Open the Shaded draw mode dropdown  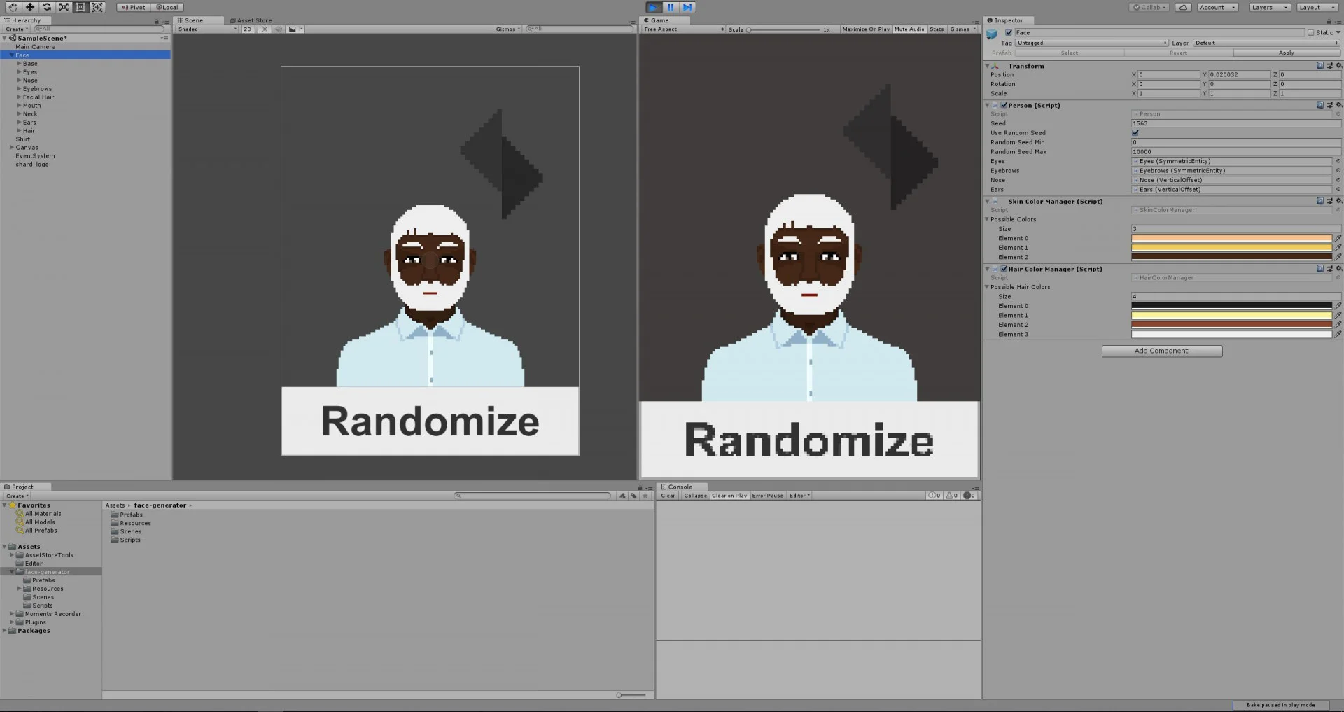click(207, 29)
